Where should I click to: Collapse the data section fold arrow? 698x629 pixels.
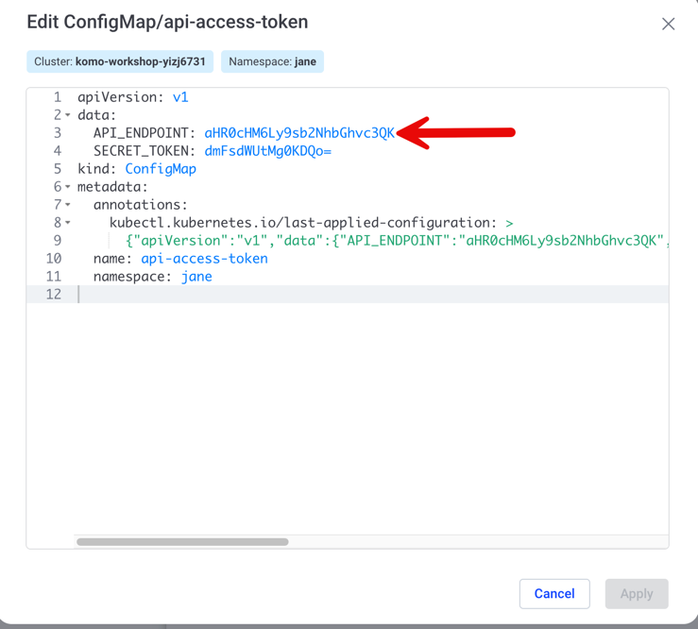click(x=68, y=115)
